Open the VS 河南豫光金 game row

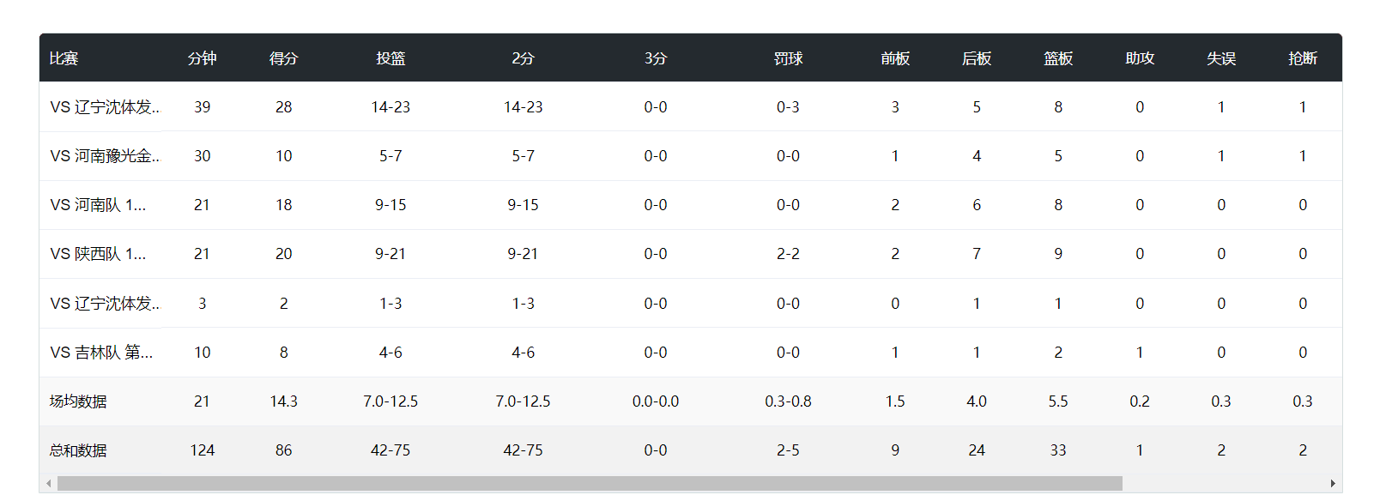pos(691,156)
